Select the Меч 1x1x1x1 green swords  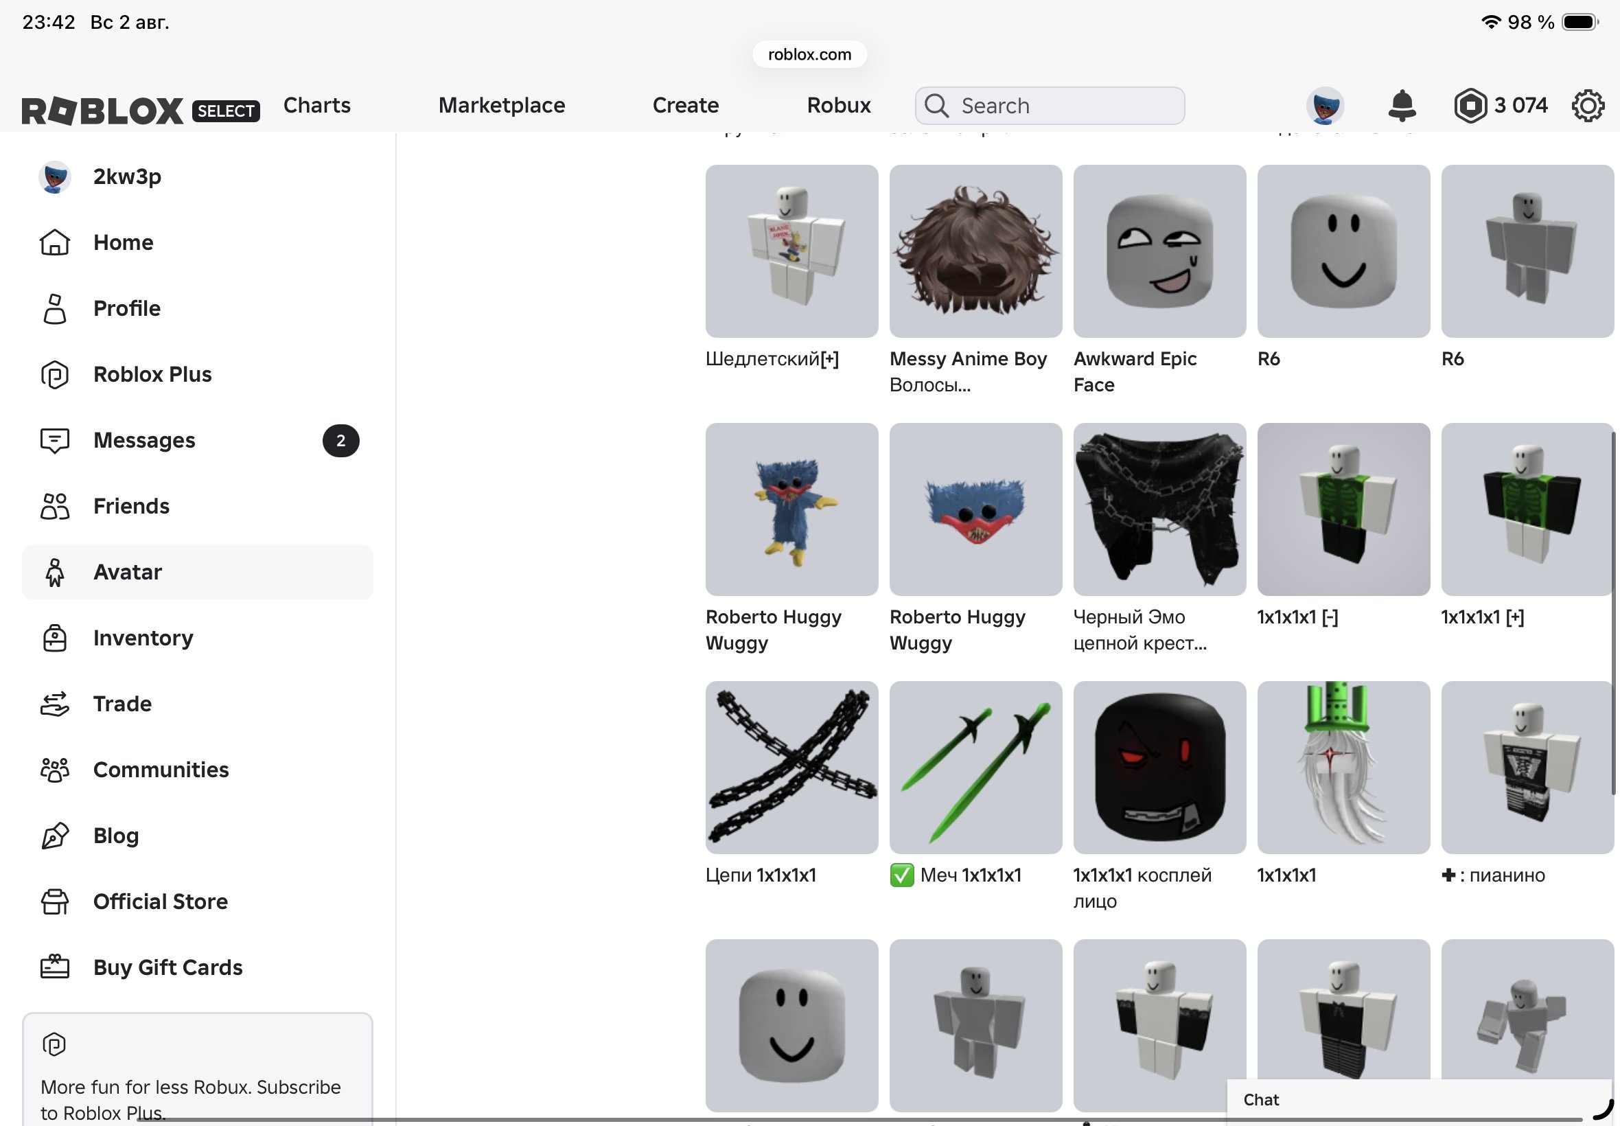975,768
